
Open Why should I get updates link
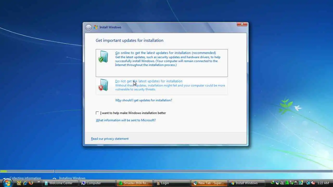pos(144,100)
